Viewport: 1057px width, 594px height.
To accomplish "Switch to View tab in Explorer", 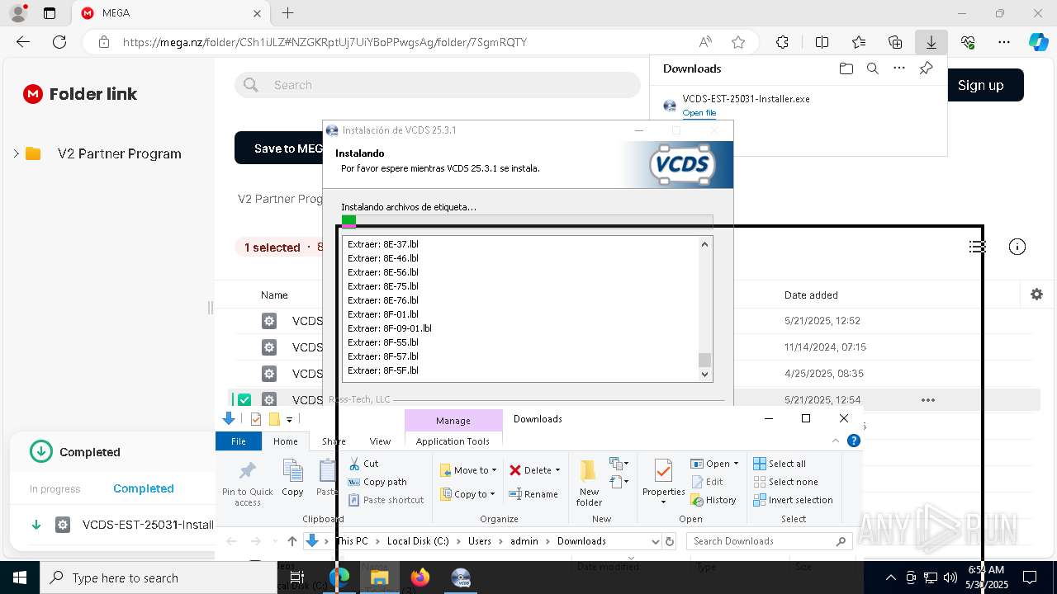I will pos(380,441).
